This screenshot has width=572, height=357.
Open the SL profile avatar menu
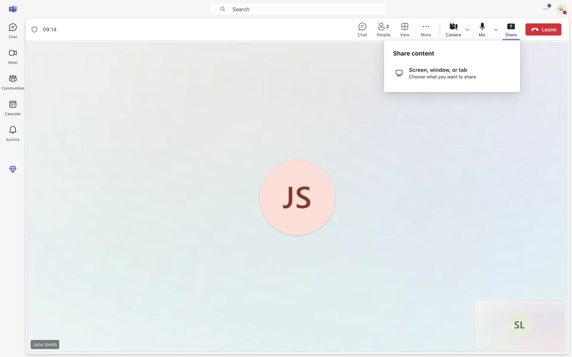561,9
